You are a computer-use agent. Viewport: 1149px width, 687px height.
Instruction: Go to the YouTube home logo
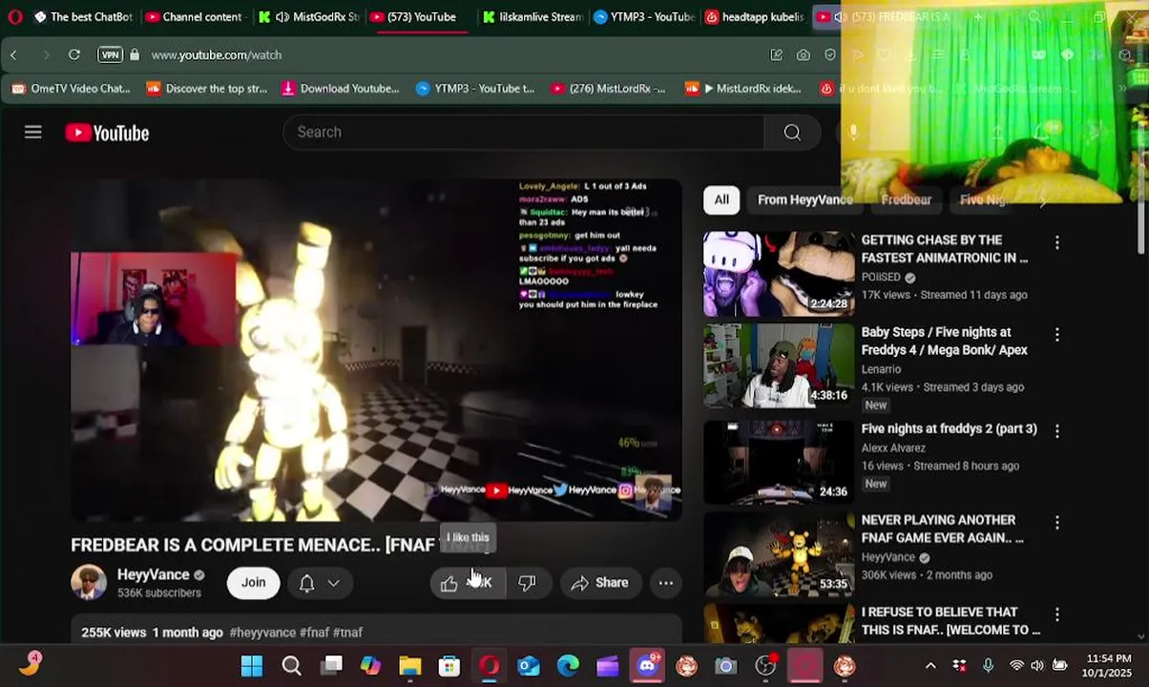pos(107,134)
